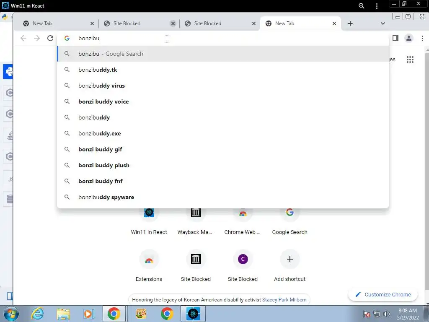Choose the bonzi buddy plush suggestion
This screenshot has height=322, width=429.
[x=223, y=165]
